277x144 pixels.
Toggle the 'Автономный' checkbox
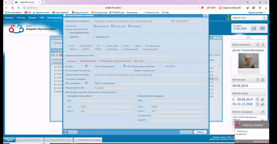(95, 26)
